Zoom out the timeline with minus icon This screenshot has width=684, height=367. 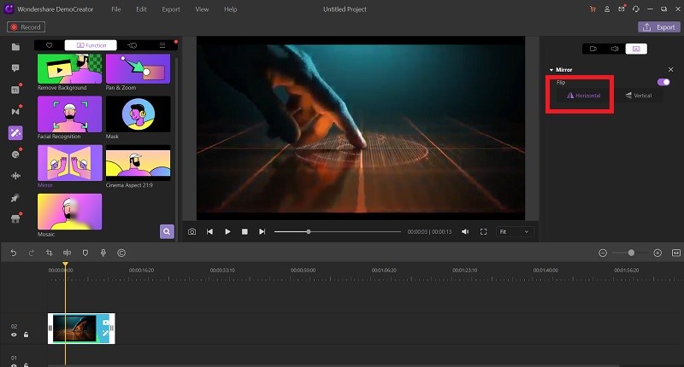coord(603,253)
